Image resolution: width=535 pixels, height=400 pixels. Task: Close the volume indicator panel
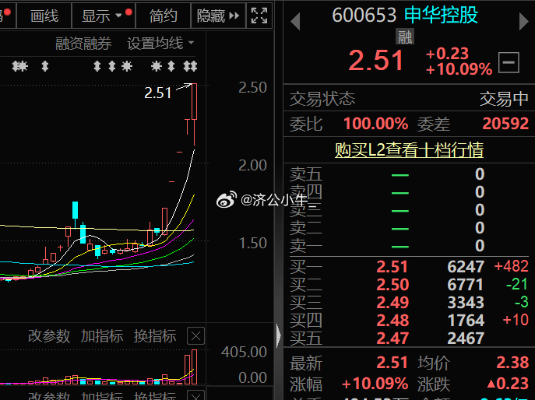tap(196, 336)
